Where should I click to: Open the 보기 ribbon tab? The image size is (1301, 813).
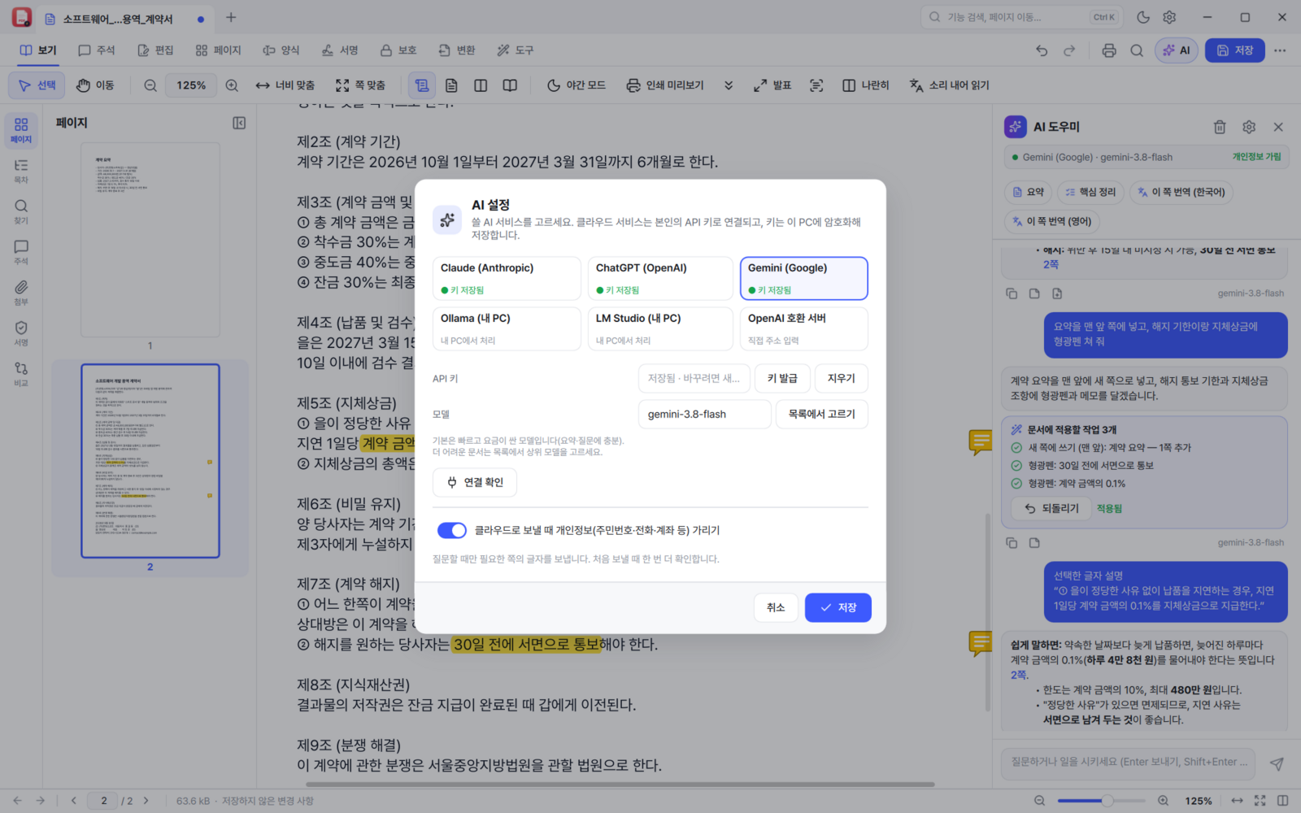(38, 50)
